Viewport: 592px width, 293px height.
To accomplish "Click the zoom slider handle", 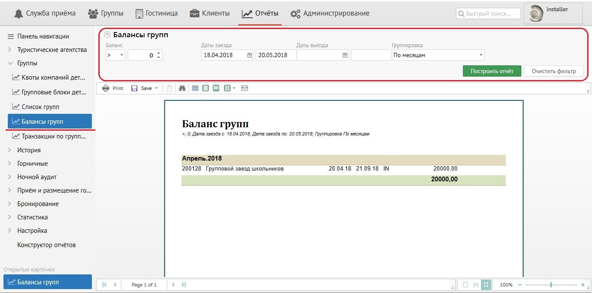I will pyautogui.click(x=551, y=285).
